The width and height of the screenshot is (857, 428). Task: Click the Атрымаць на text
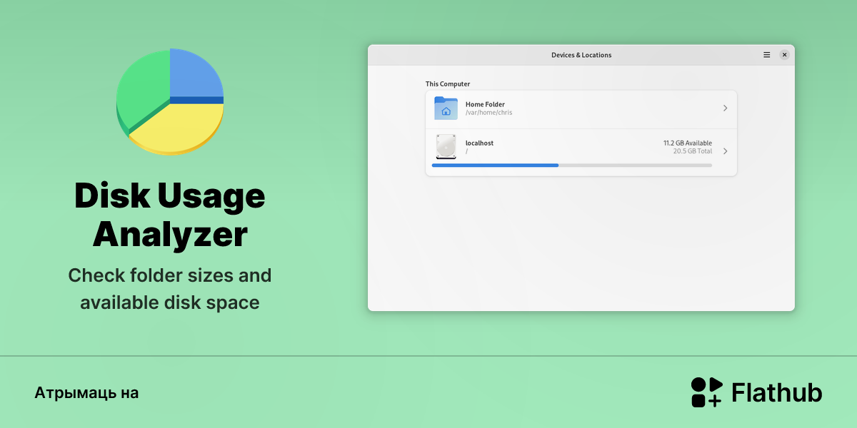tap(86, 393)
